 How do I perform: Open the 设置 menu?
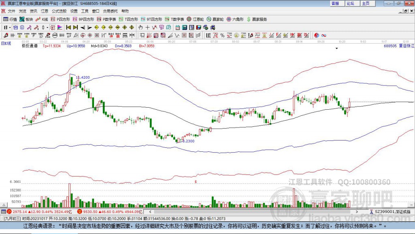pos(74,11)
